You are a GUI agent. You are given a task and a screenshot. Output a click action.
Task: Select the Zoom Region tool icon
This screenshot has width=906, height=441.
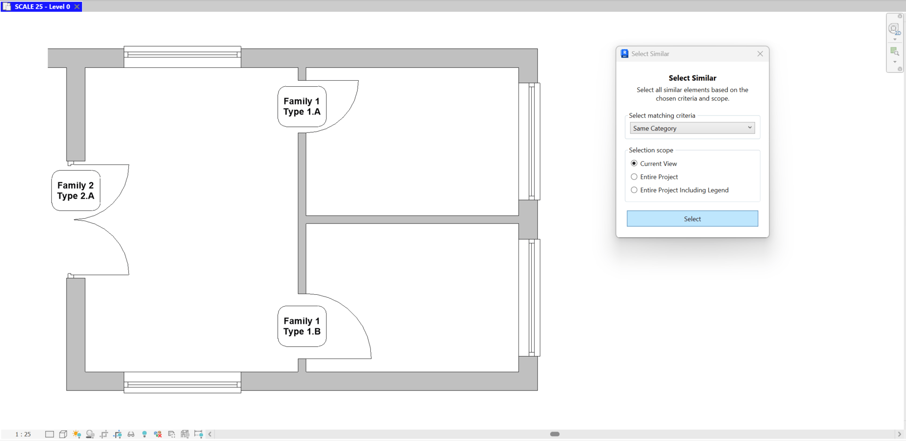(895, 51)
